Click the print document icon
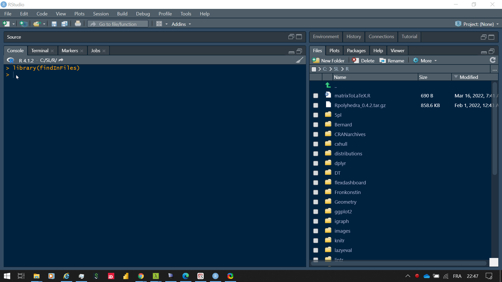 78,24
